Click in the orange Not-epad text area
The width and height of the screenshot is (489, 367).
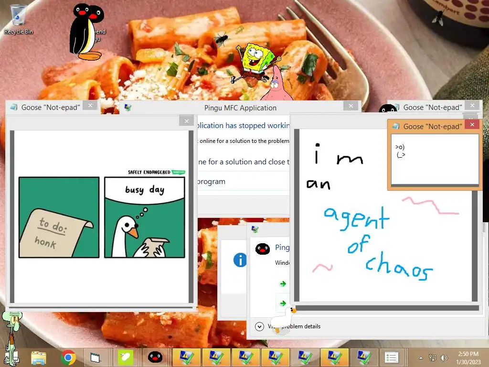tap(435, 159)
